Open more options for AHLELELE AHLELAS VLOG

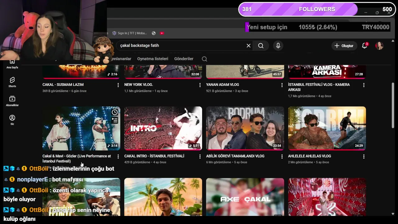pos(363,156)
